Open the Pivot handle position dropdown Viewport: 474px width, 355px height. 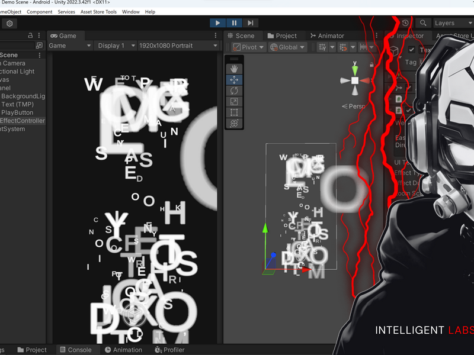tap(249, 47)
